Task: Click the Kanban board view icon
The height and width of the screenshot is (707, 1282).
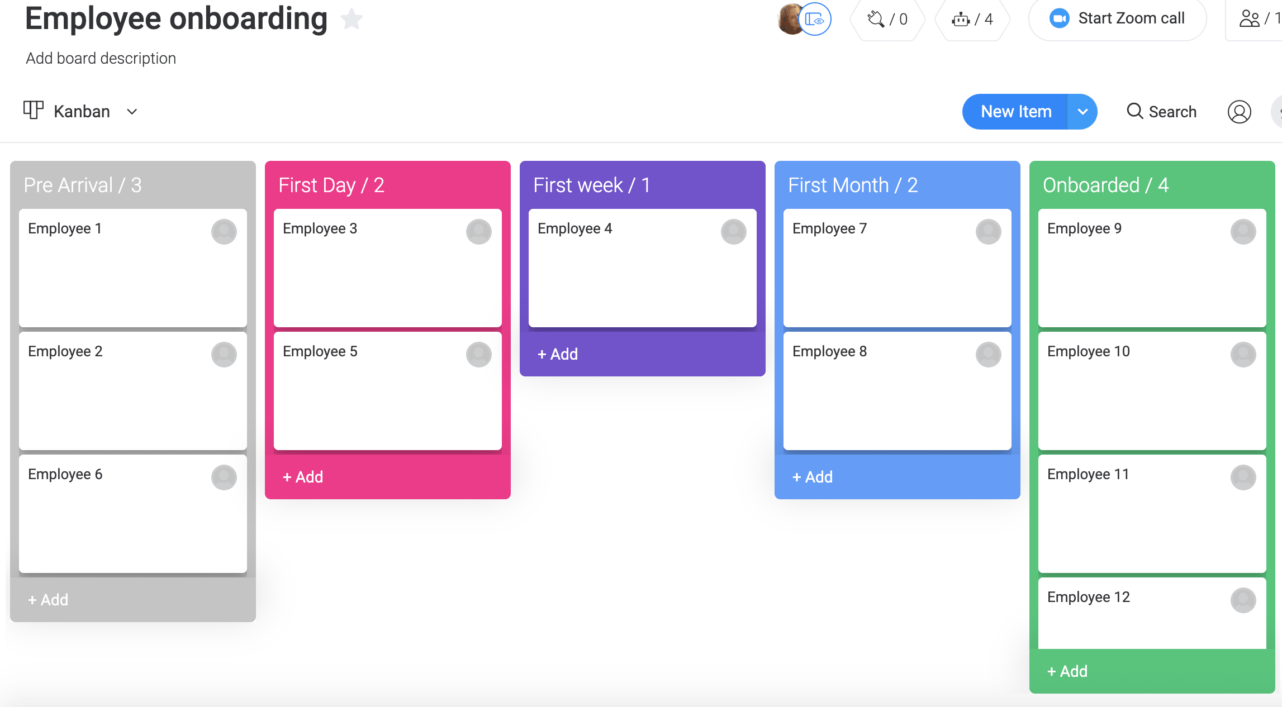Action: (x=34, y=110)
